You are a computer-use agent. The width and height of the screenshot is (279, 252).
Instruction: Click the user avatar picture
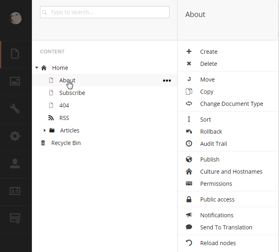(16, 18)
